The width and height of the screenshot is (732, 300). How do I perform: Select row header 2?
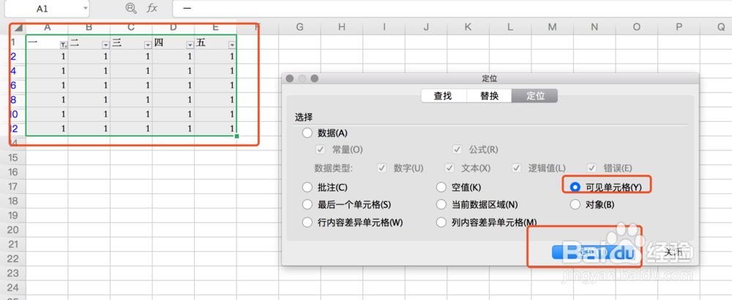tap(12, 57)
